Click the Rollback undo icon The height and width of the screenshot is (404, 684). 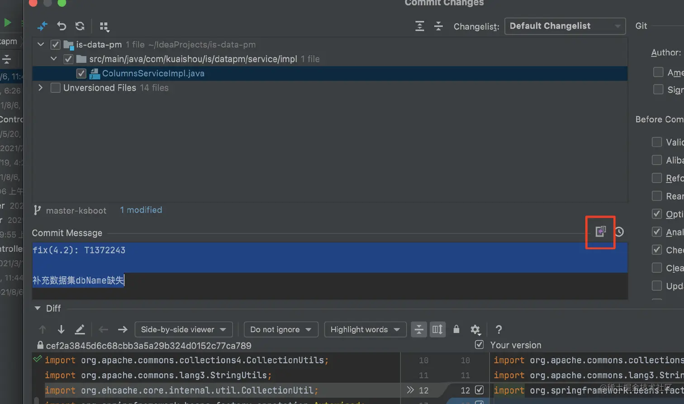(x=62, y=26)
